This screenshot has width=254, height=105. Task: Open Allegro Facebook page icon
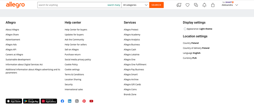coord(62,101)
